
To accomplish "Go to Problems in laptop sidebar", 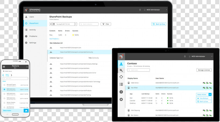I will point(35,36).
